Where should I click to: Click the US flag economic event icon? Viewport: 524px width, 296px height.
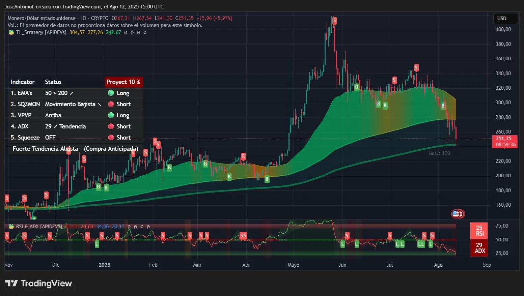click(x=458, y=214)
